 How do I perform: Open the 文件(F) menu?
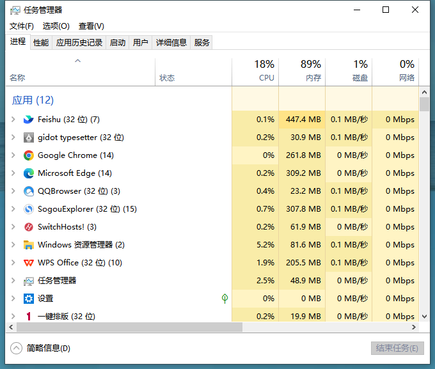(22, 26)
